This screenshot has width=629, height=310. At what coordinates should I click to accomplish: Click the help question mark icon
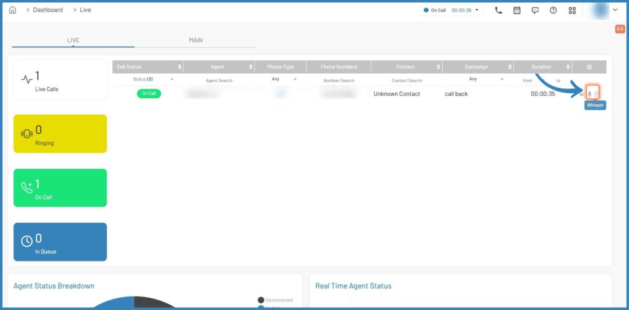(x=553, y=10)
